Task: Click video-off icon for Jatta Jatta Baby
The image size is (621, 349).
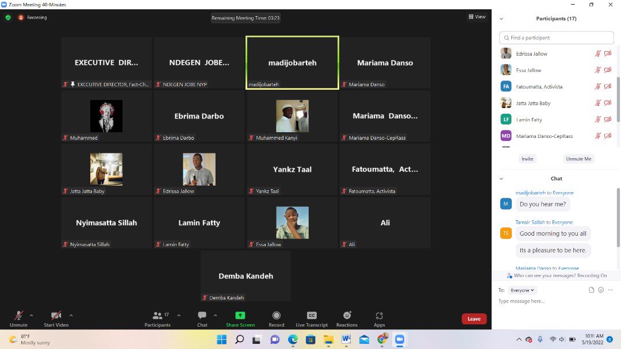Action: pos(608,103)
